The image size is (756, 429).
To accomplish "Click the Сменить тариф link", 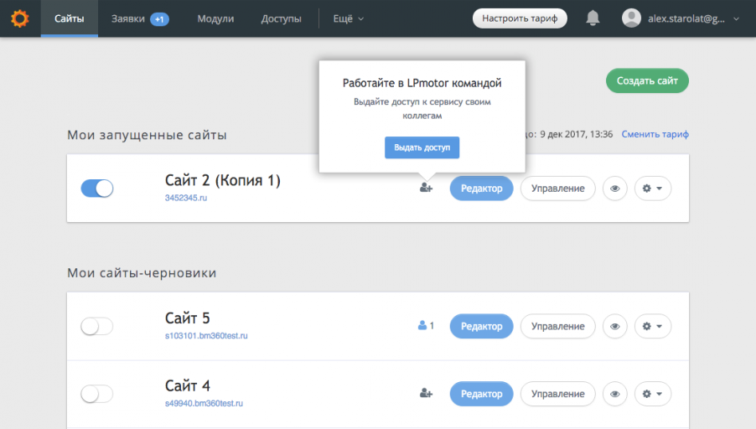I will (x=655, y=134).
